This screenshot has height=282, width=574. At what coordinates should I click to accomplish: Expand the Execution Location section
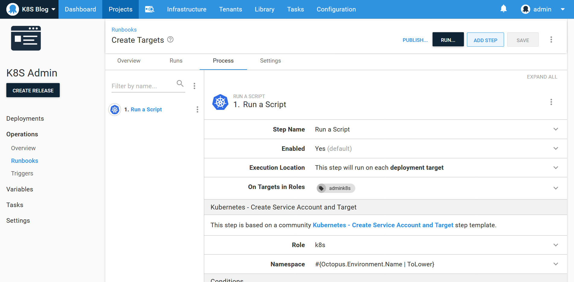click(556, 168)
